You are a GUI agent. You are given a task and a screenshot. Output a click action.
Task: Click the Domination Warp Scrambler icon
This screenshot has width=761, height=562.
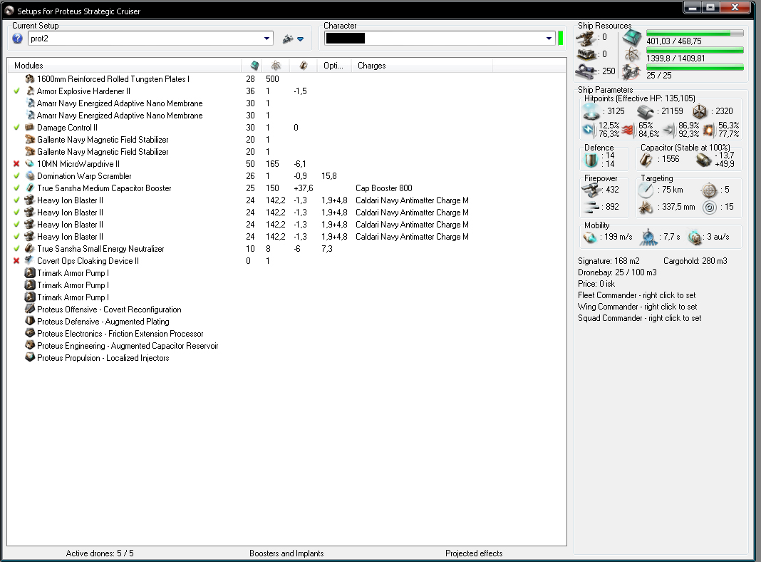coord(30,176)
